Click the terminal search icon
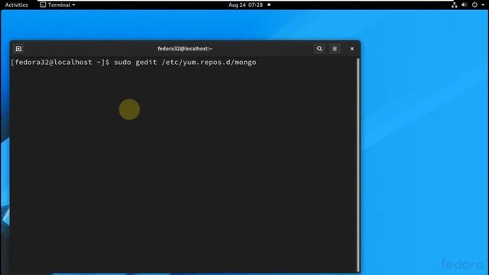The width and height of the screenshot is (489, 275). tap(319, 49)
